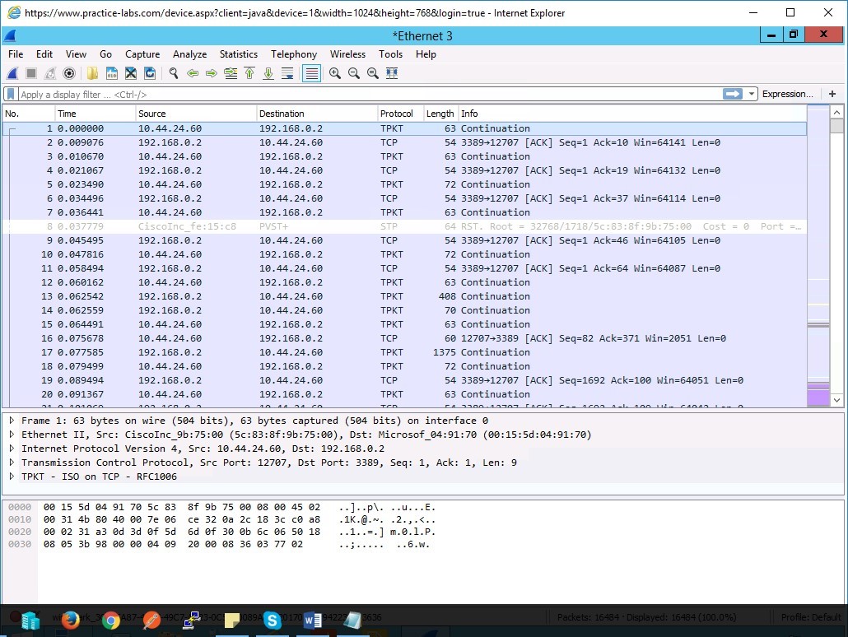Select packet 8 STP row
848x637 pixels.
tap(404, 226)
